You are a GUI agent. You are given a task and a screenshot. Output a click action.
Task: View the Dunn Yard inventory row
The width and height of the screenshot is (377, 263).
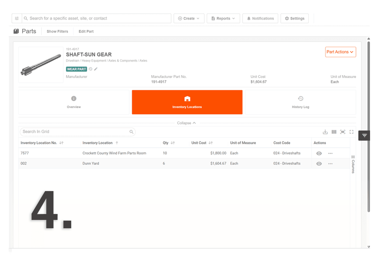(x=319, y=164)
